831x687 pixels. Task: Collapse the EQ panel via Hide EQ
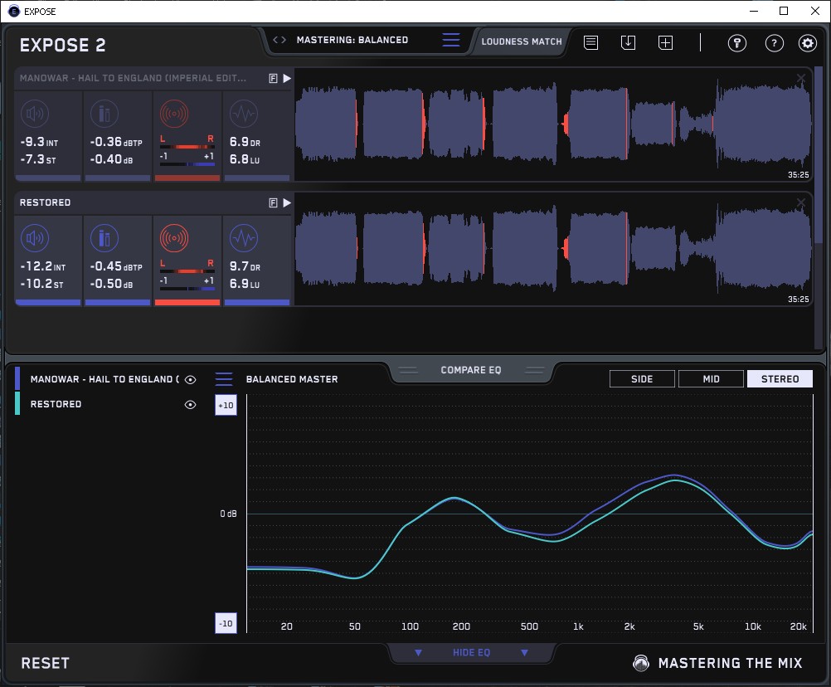[471, 653]
